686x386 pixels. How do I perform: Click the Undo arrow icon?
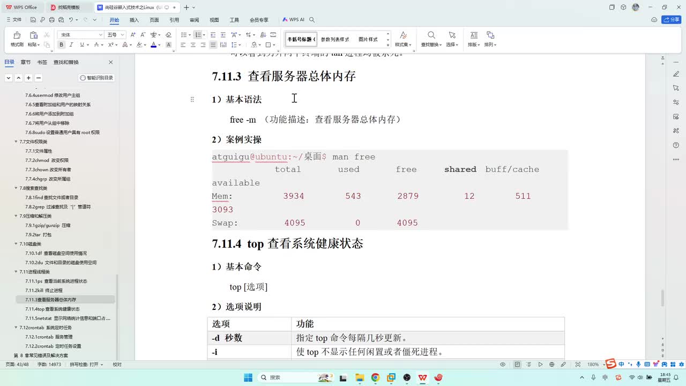(x=71, y=20)
